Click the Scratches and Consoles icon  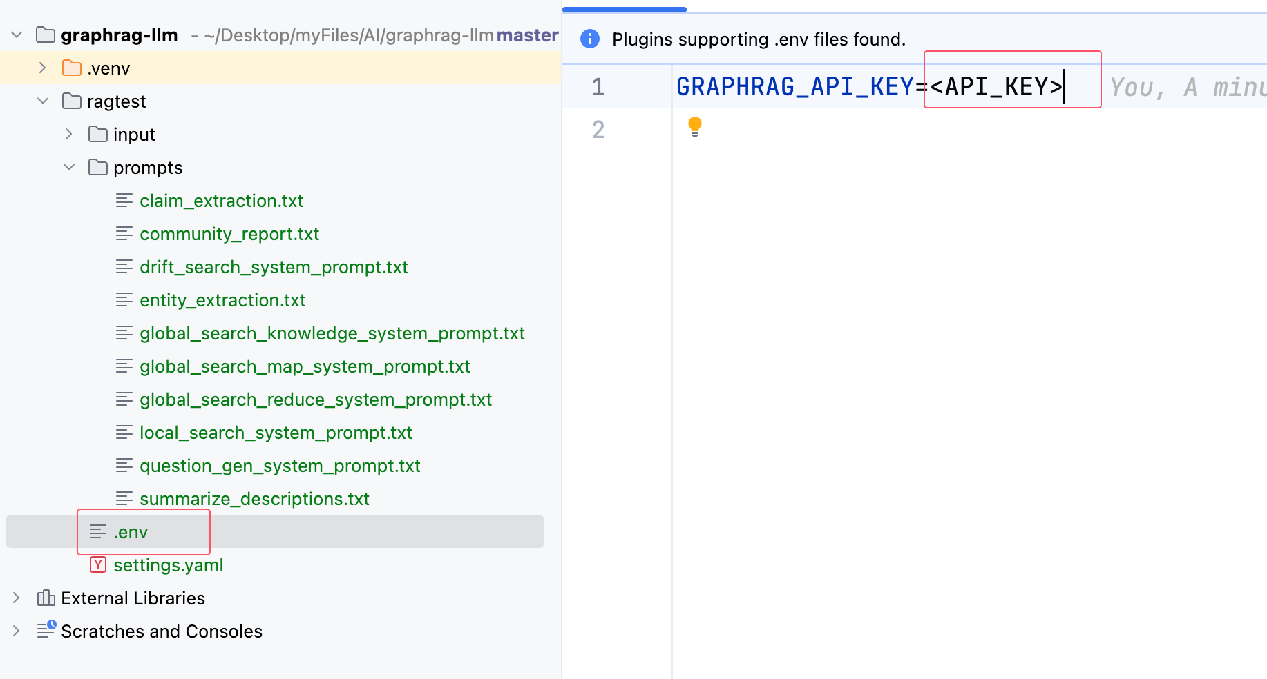point(46,630)
